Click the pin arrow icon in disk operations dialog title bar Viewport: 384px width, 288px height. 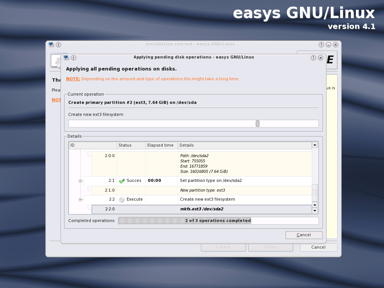pyautogui.click(x=73, y=58)
